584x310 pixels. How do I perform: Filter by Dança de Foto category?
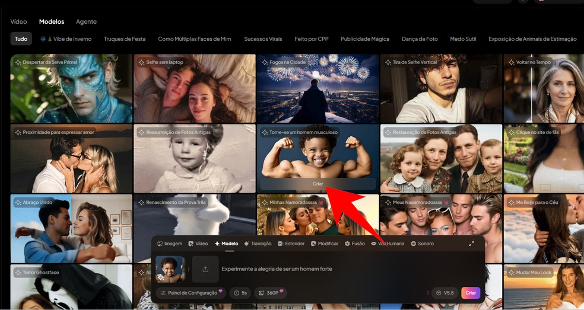(x=420, y=39)
